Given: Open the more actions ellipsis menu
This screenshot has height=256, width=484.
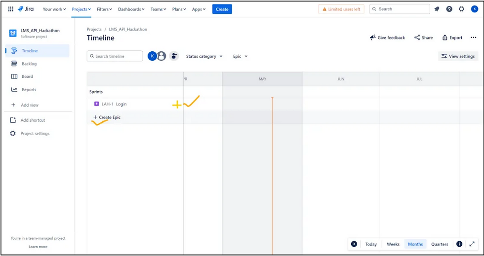Looking at the screenshot, I should (474, 37).
